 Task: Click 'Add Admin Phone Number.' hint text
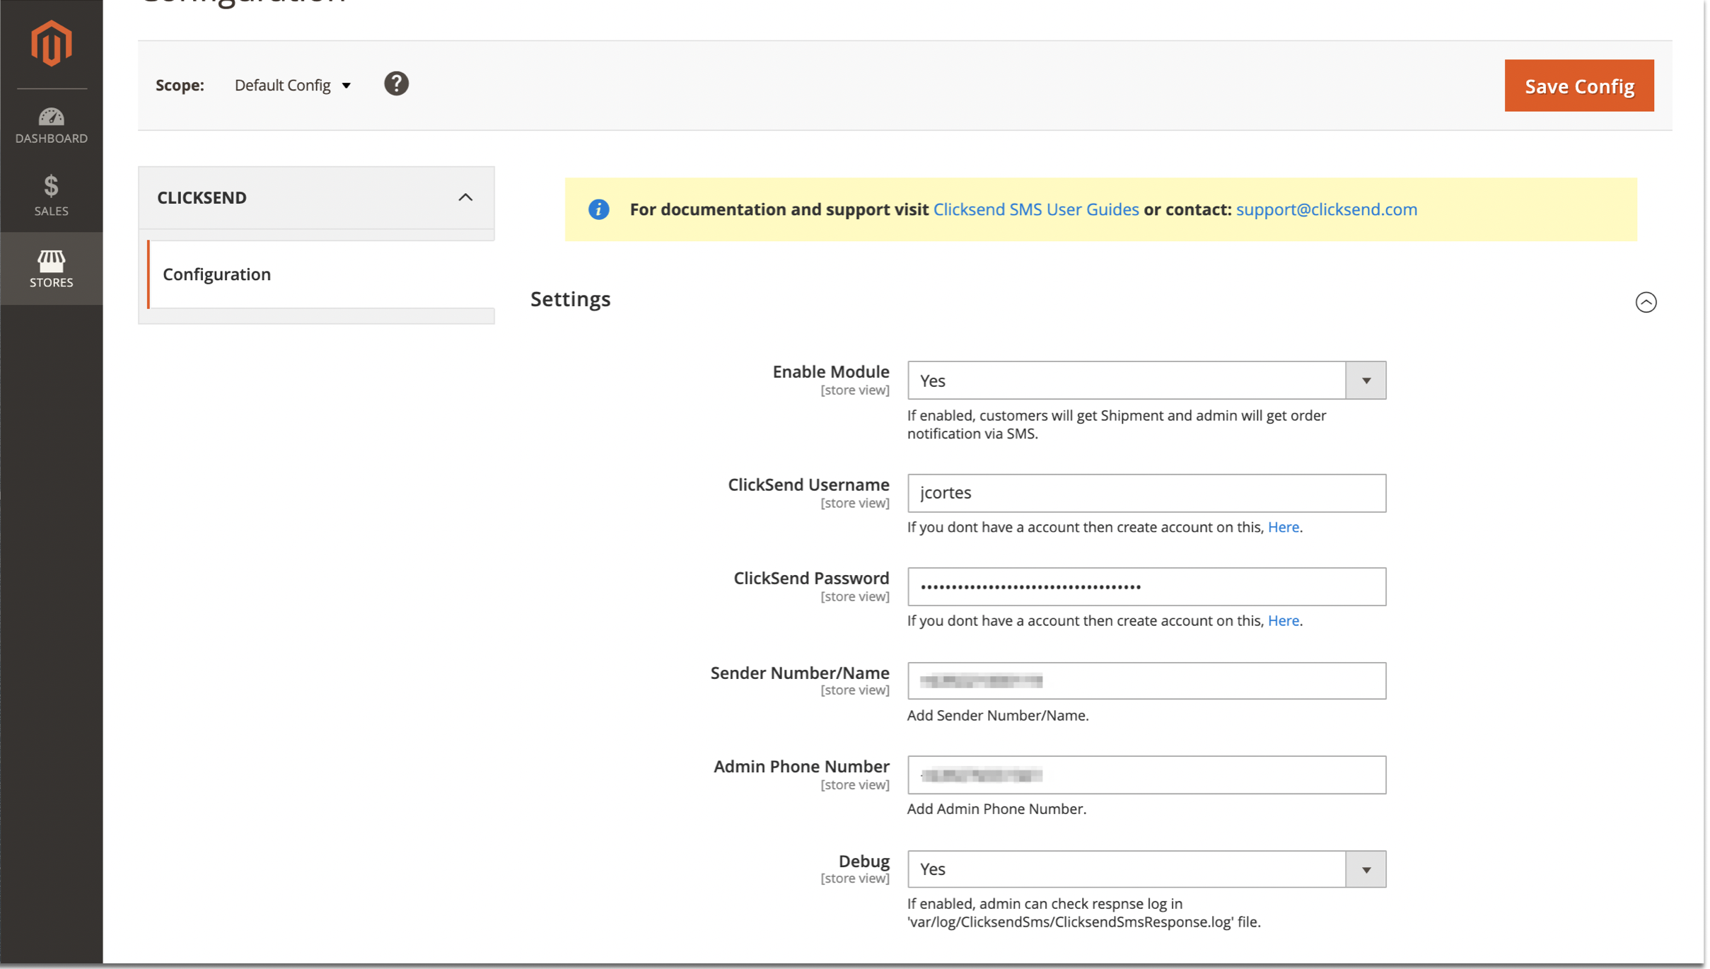(996, 808)
